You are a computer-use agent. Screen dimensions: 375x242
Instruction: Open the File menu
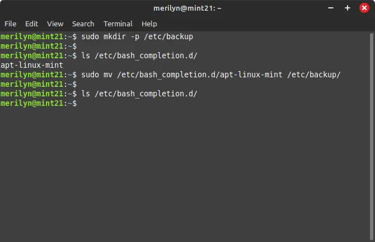click(10, 24)
